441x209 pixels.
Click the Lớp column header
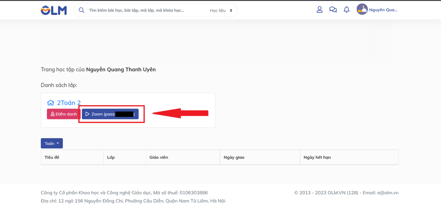tap(124, 158)
